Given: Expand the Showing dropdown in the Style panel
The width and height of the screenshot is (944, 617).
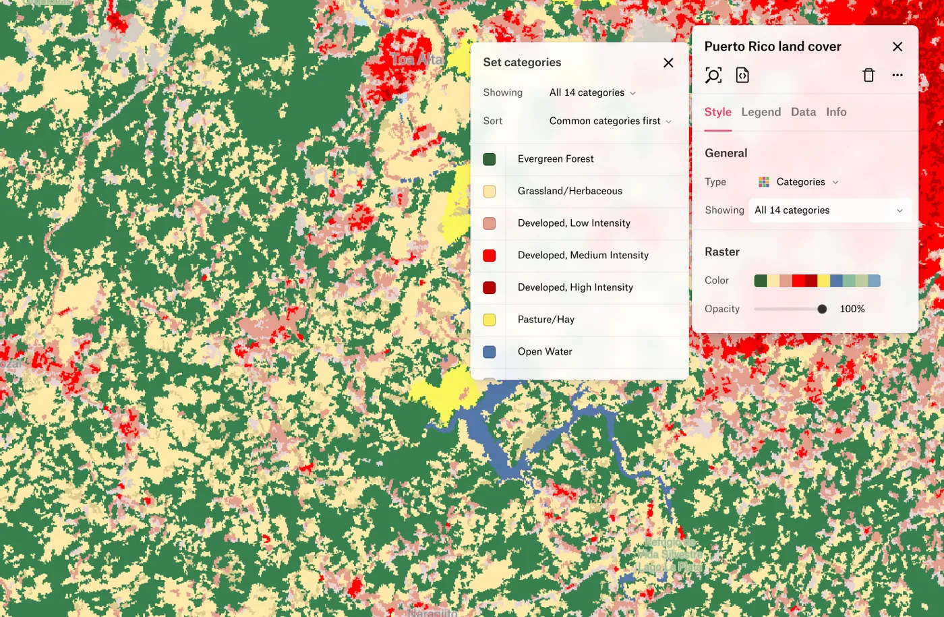Looking at the screenshot, I should (x=829, y=210).
